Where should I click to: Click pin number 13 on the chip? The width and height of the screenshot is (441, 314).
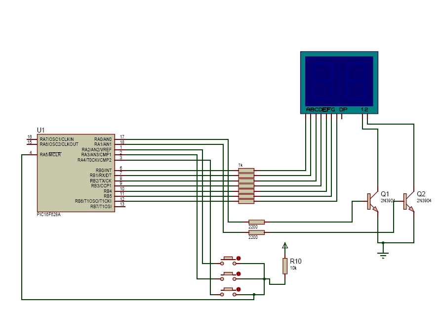(x=122, y=204)
